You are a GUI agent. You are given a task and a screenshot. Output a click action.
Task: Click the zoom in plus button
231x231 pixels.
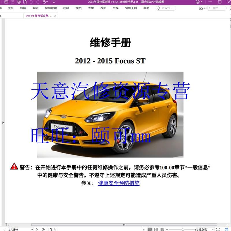coord(195,230)
